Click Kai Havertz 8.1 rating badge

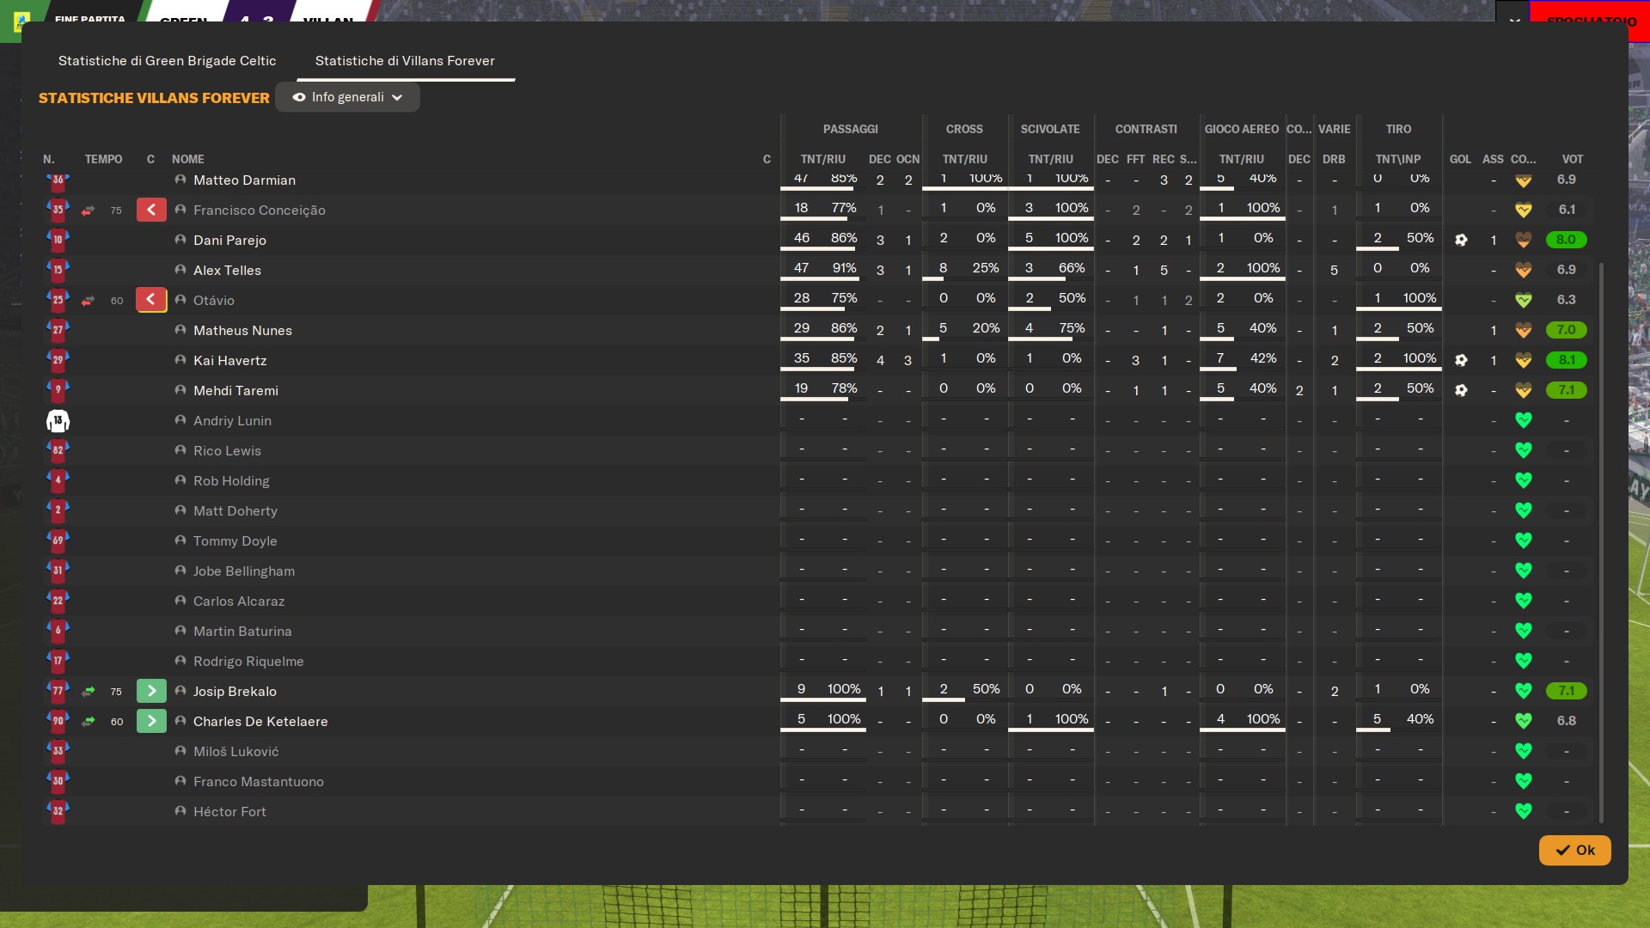(1566, 360)
